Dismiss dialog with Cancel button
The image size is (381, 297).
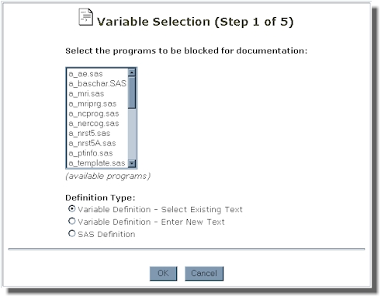tap(204, 274)
